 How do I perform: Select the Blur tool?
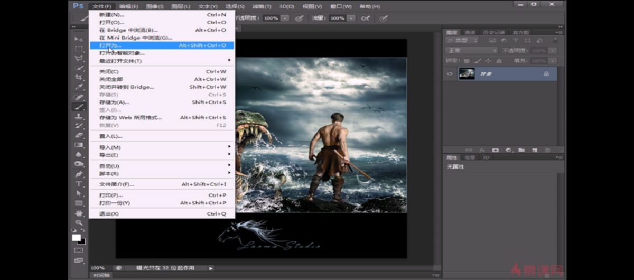[x=79, y=154]
